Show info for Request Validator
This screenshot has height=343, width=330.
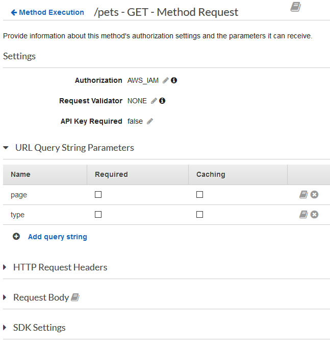click(162, 101)
